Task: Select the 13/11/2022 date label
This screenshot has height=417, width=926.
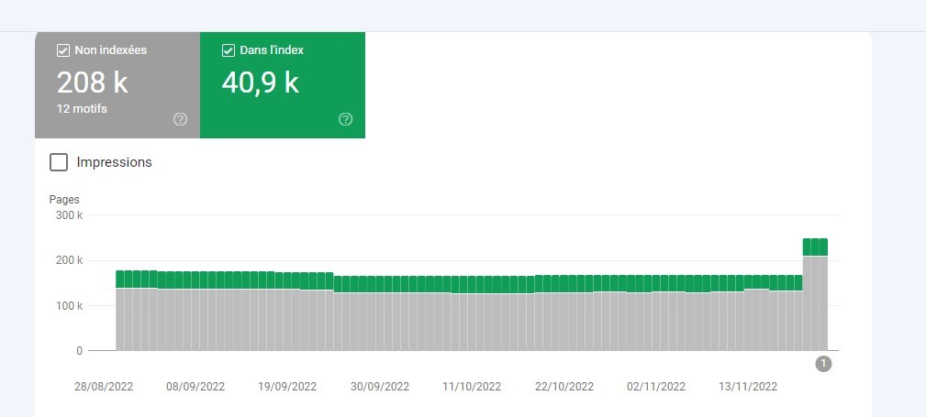Action: [x=748, y=387]
